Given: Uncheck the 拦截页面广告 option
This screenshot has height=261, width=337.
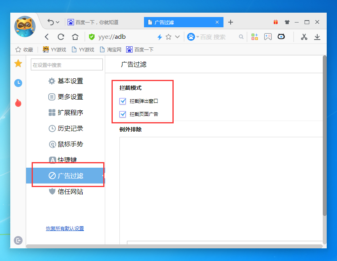Looking at the screenshot, I should pos(123,114).
